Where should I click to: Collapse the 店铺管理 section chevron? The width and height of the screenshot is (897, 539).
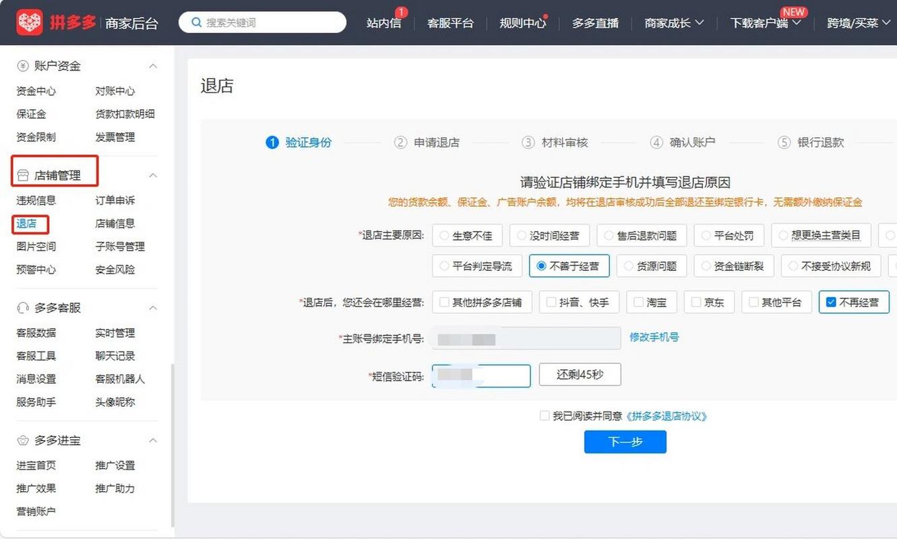click(x=153, y=175)
